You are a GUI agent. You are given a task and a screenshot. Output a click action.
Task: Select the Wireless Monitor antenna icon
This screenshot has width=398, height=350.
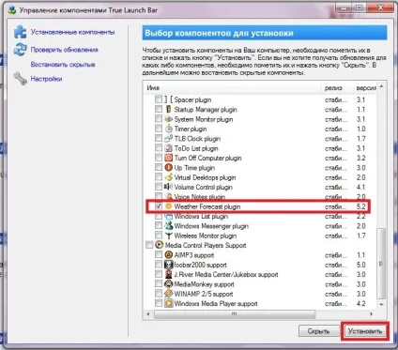(x=168, y=236)
